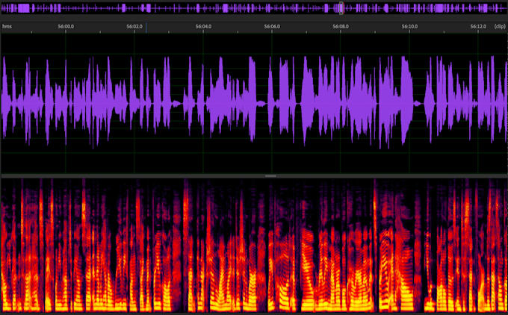
Task: Click the 56:06.0 time ruler label
Action: (272, 27)
